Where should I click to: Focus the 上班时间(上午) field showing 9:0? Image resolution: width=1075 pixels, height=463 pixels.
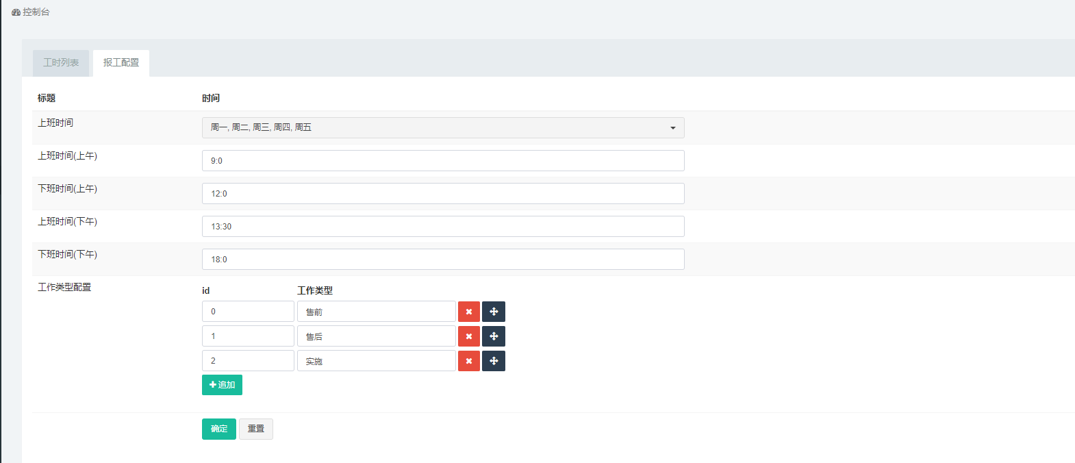tap(443, 160)
